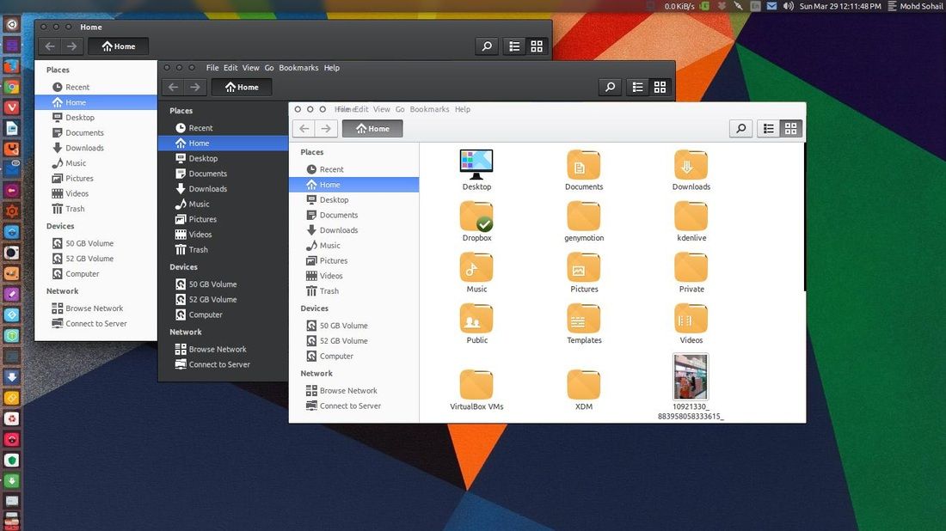Open the genymotion folder
The image size is (946, 531).
pyautogui.click(x=584, y=218)
